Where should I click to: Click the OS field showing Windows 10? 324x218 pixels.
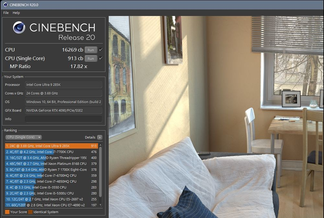click(x=64, y=102)
